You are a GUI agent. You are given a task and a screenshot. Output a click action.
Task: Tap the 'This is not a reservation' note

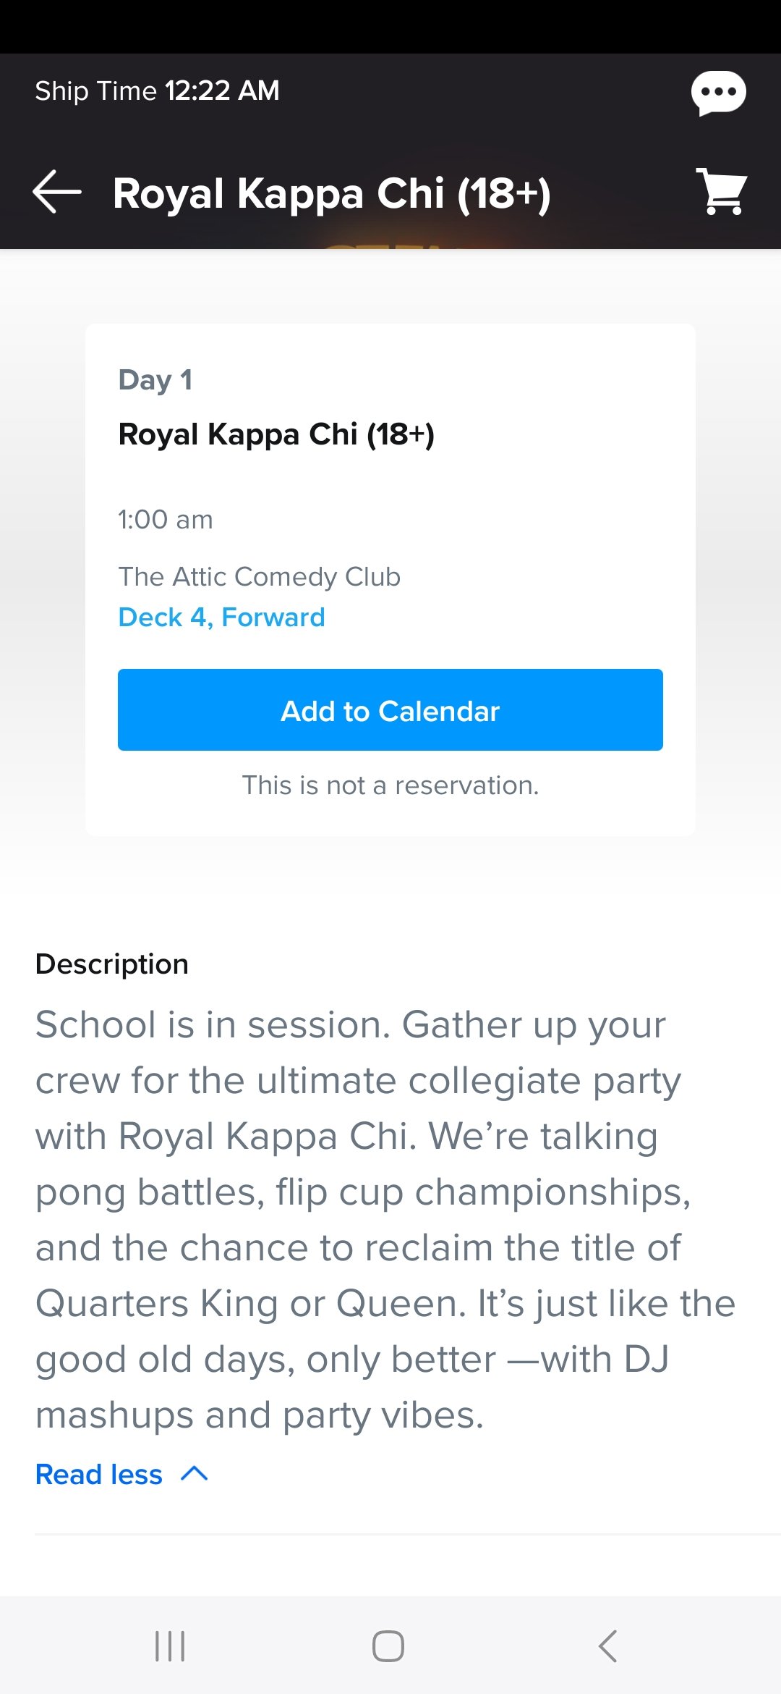click(390, 785)
